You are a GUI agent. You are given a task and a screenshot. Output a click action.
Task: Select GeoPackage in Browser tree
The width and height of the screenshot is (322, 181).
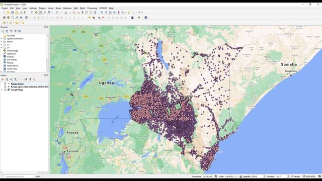(13, 51)
